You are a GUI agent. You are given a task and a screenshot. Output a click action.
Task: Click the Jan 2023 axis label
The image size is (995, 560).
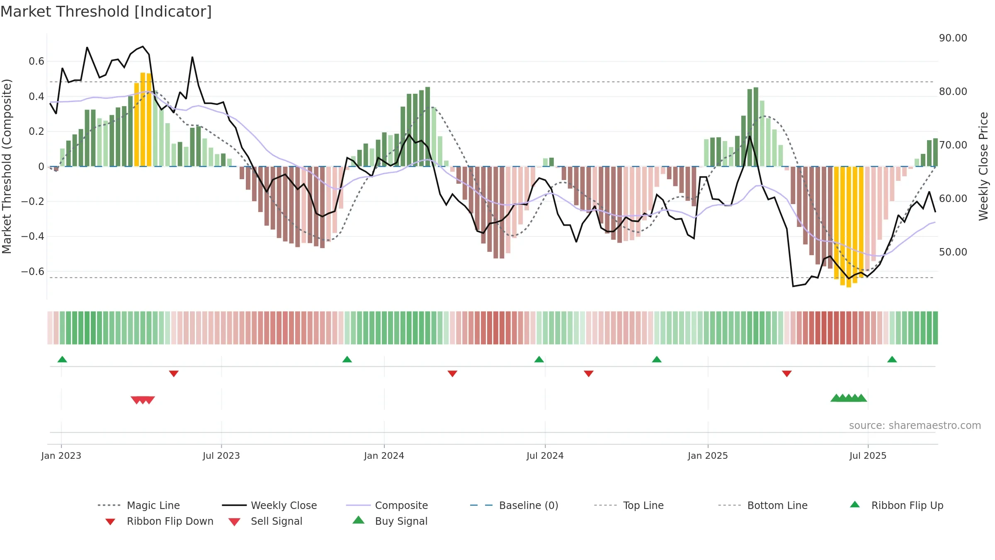pos(61,455)
